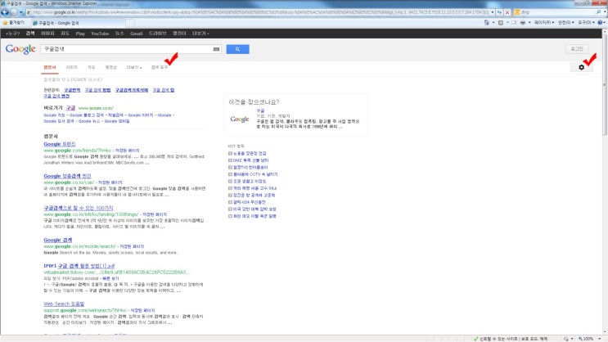Open Play in Google black bar

coord(80,34)
